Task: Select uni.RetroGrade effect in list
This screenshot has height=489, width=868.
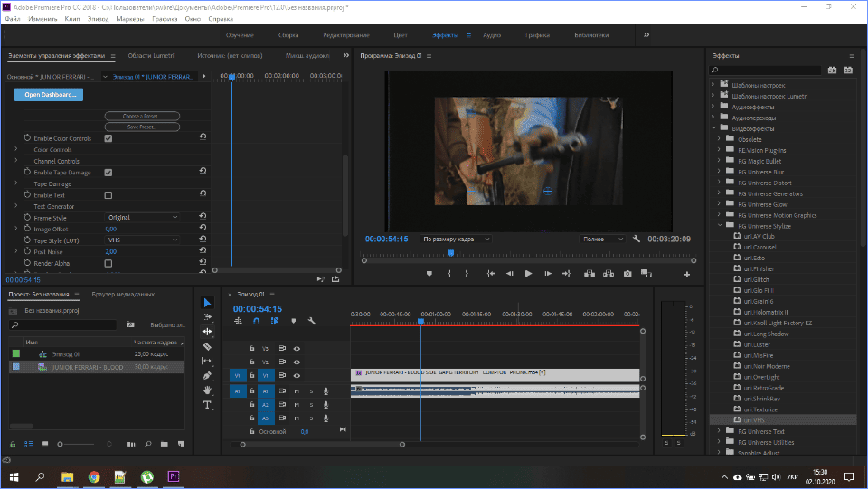Action: click(x=763, y=388)
